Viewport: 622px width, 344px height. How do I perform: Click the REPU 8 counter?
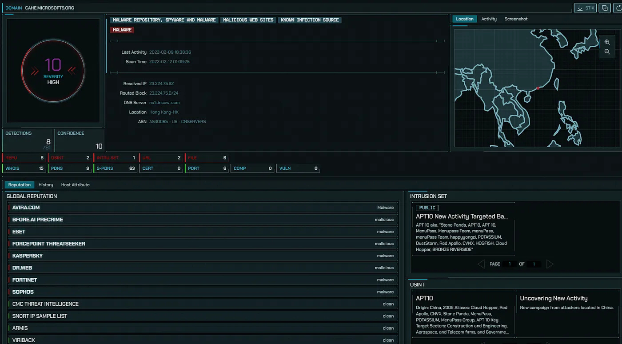[24, 158]
